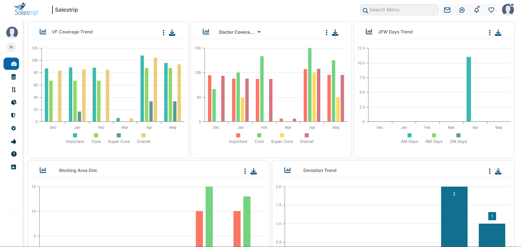Viewport: 521px width, 247px height.
Task: Open the chat messages icon in header
Action: point(462,10)
